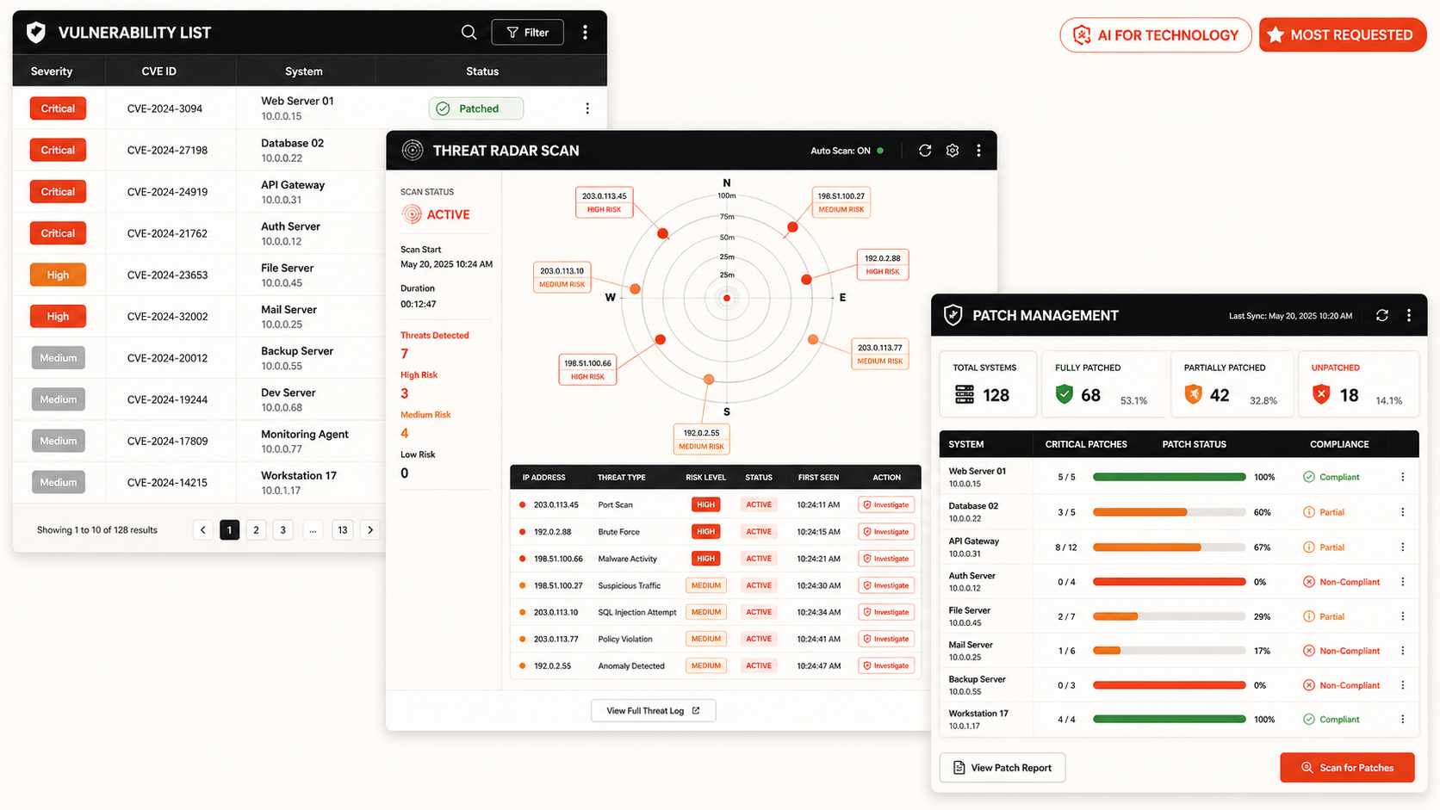
Task: Click Partial status for API Gateway
Action: click(x=1324, y=547)
